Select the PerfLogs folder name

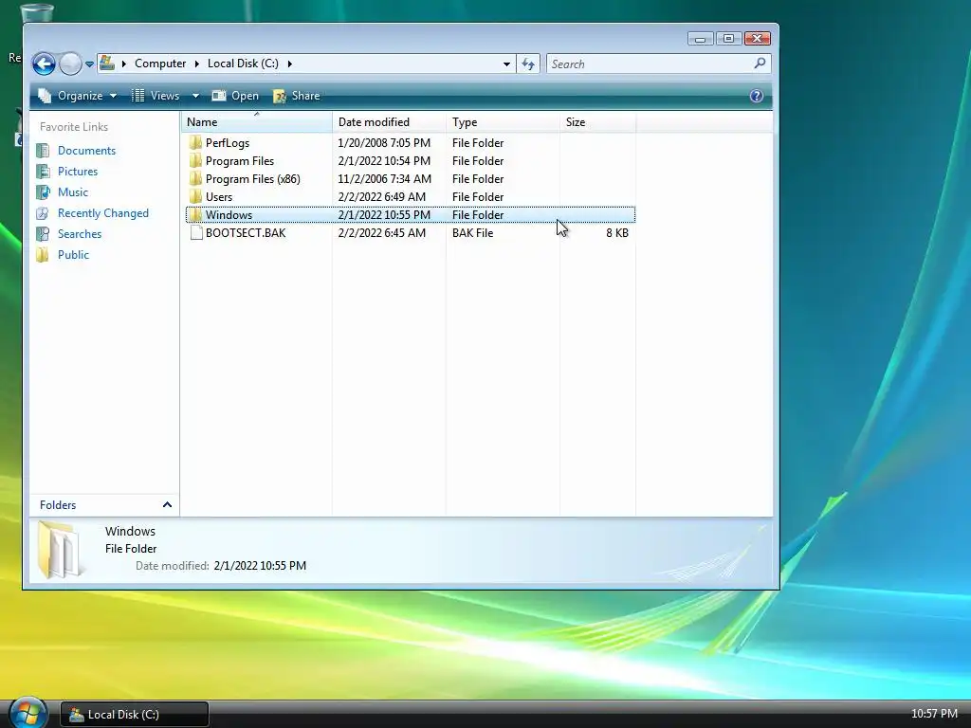(228, 143)
